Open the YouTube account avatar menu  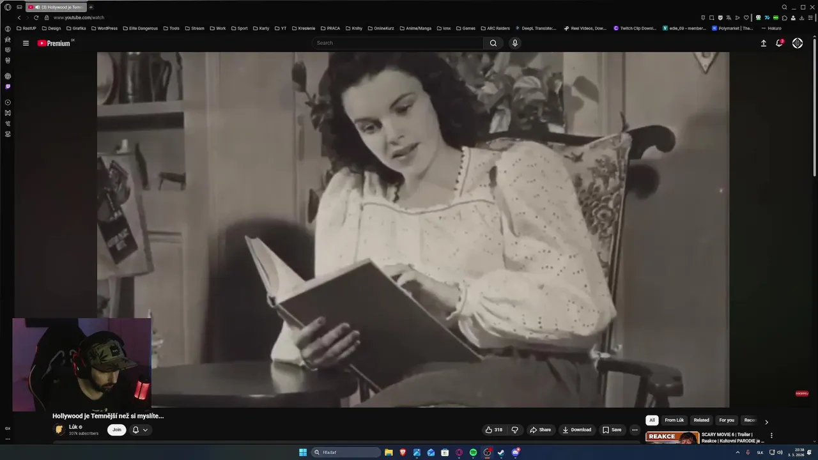(x=798, y=43)
